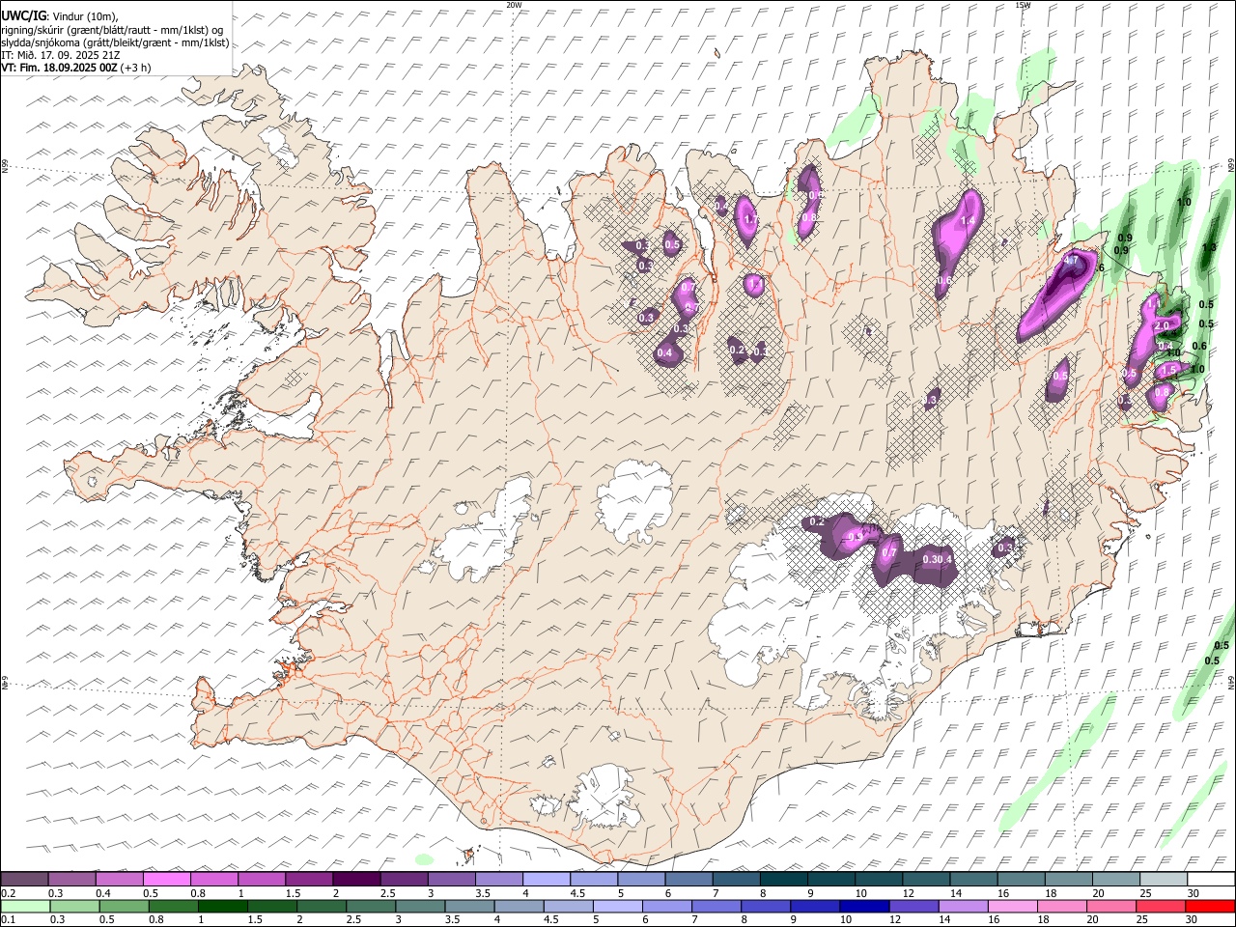The width and height of the screenshot is (1236, 927).
Task: Click the '0.1' label under lower legend row
Action: tap(8, 920)
